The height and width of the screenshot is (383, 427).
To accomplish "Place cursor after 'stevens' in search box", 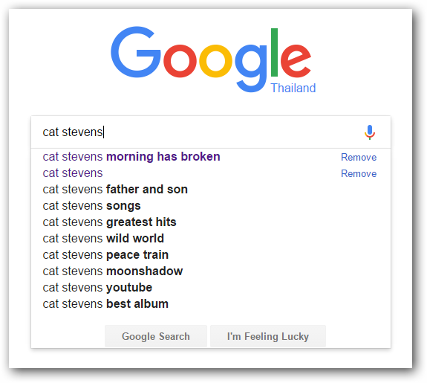I will 103,132.
